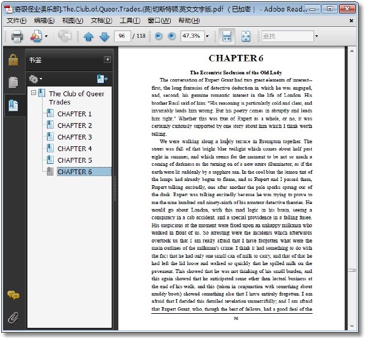366x340 pixels.
Task: Click the bookmark icon next to CHAPTER 3
Action: tap(50, 136)
